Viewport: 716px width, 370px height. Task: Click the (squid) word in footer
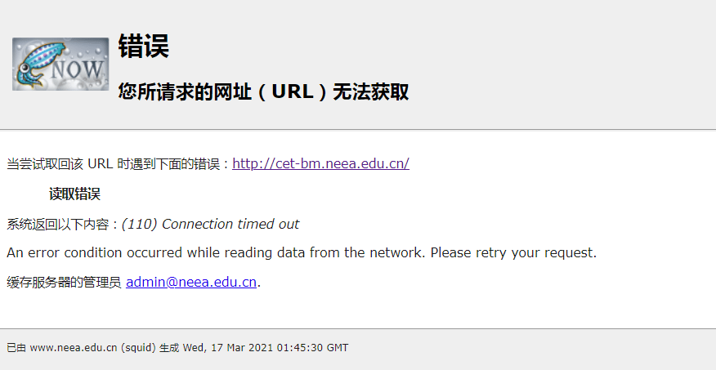[138, 348]
